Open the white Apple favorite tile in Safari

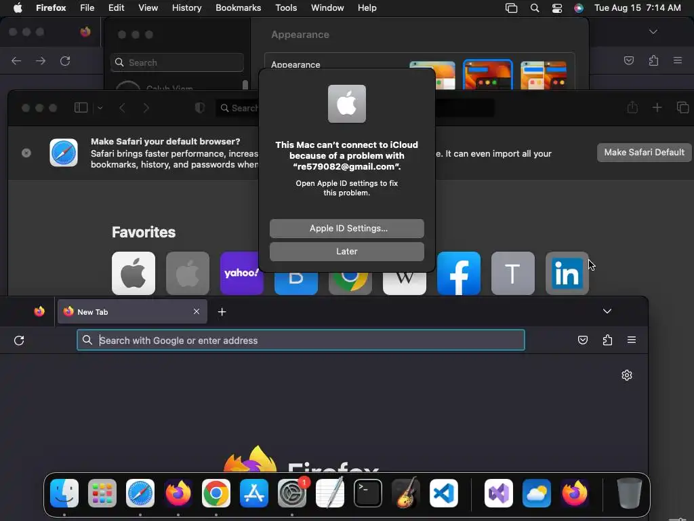click(x=134, y=273)
